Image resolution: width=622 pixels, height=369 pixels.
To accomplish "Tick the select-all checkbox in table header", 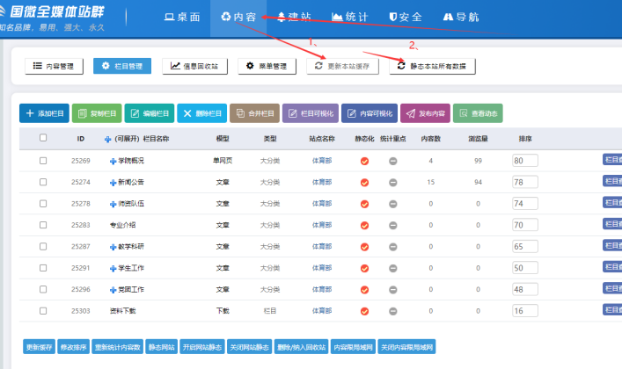I will click(x=43, y=138).
